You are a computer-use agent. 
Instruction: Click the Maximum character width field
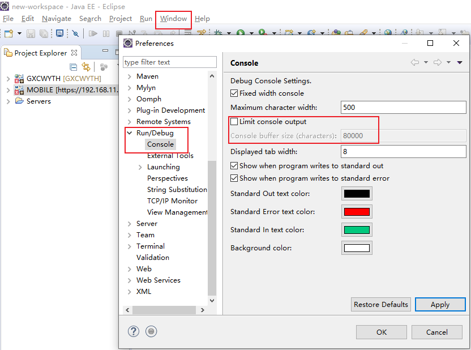(404, 107)
